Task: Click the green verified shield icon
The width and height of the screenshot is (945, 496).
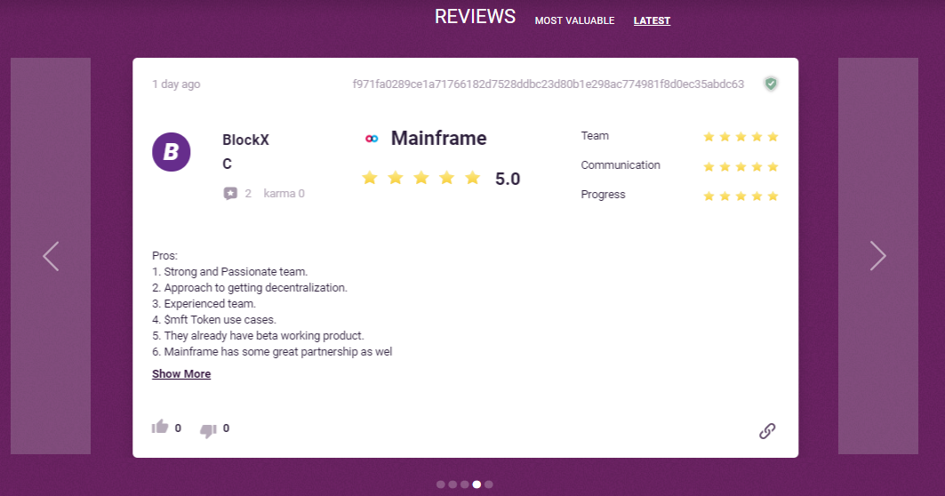Action: (771, 84)
